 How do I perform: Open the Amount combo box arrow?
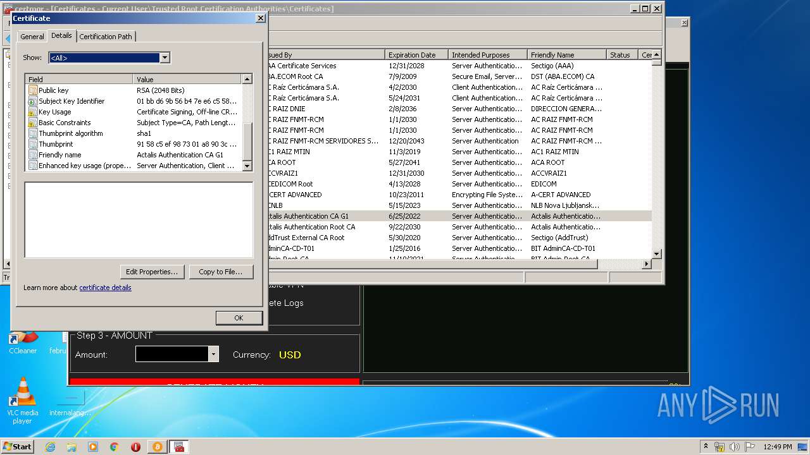point(214,354)
